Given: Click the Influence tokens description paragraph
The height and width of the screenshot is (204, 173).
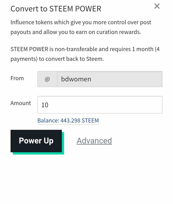Looking at the screenshot, I should (x=81, y=27).
